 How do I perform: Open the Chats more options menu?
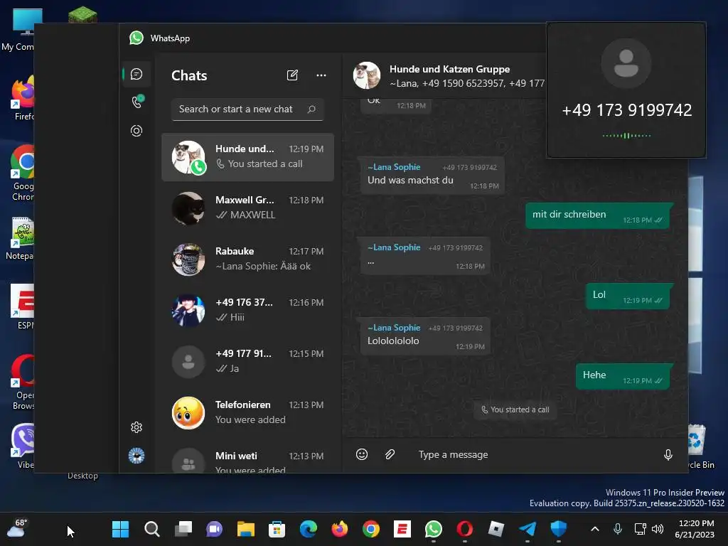click(x=321, y=75)
